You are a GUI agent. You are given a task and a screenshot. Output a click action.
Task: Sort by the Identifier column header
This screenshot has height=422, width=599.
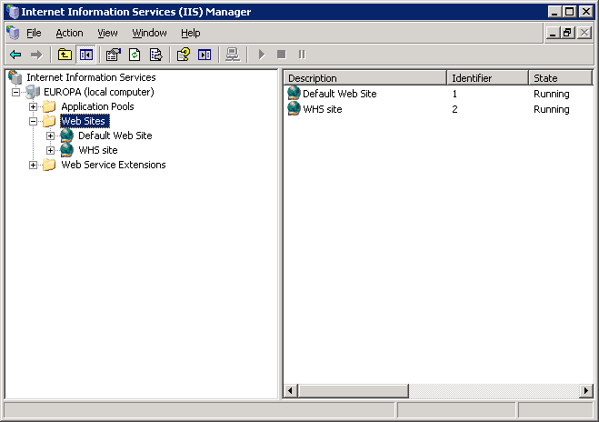488,78
